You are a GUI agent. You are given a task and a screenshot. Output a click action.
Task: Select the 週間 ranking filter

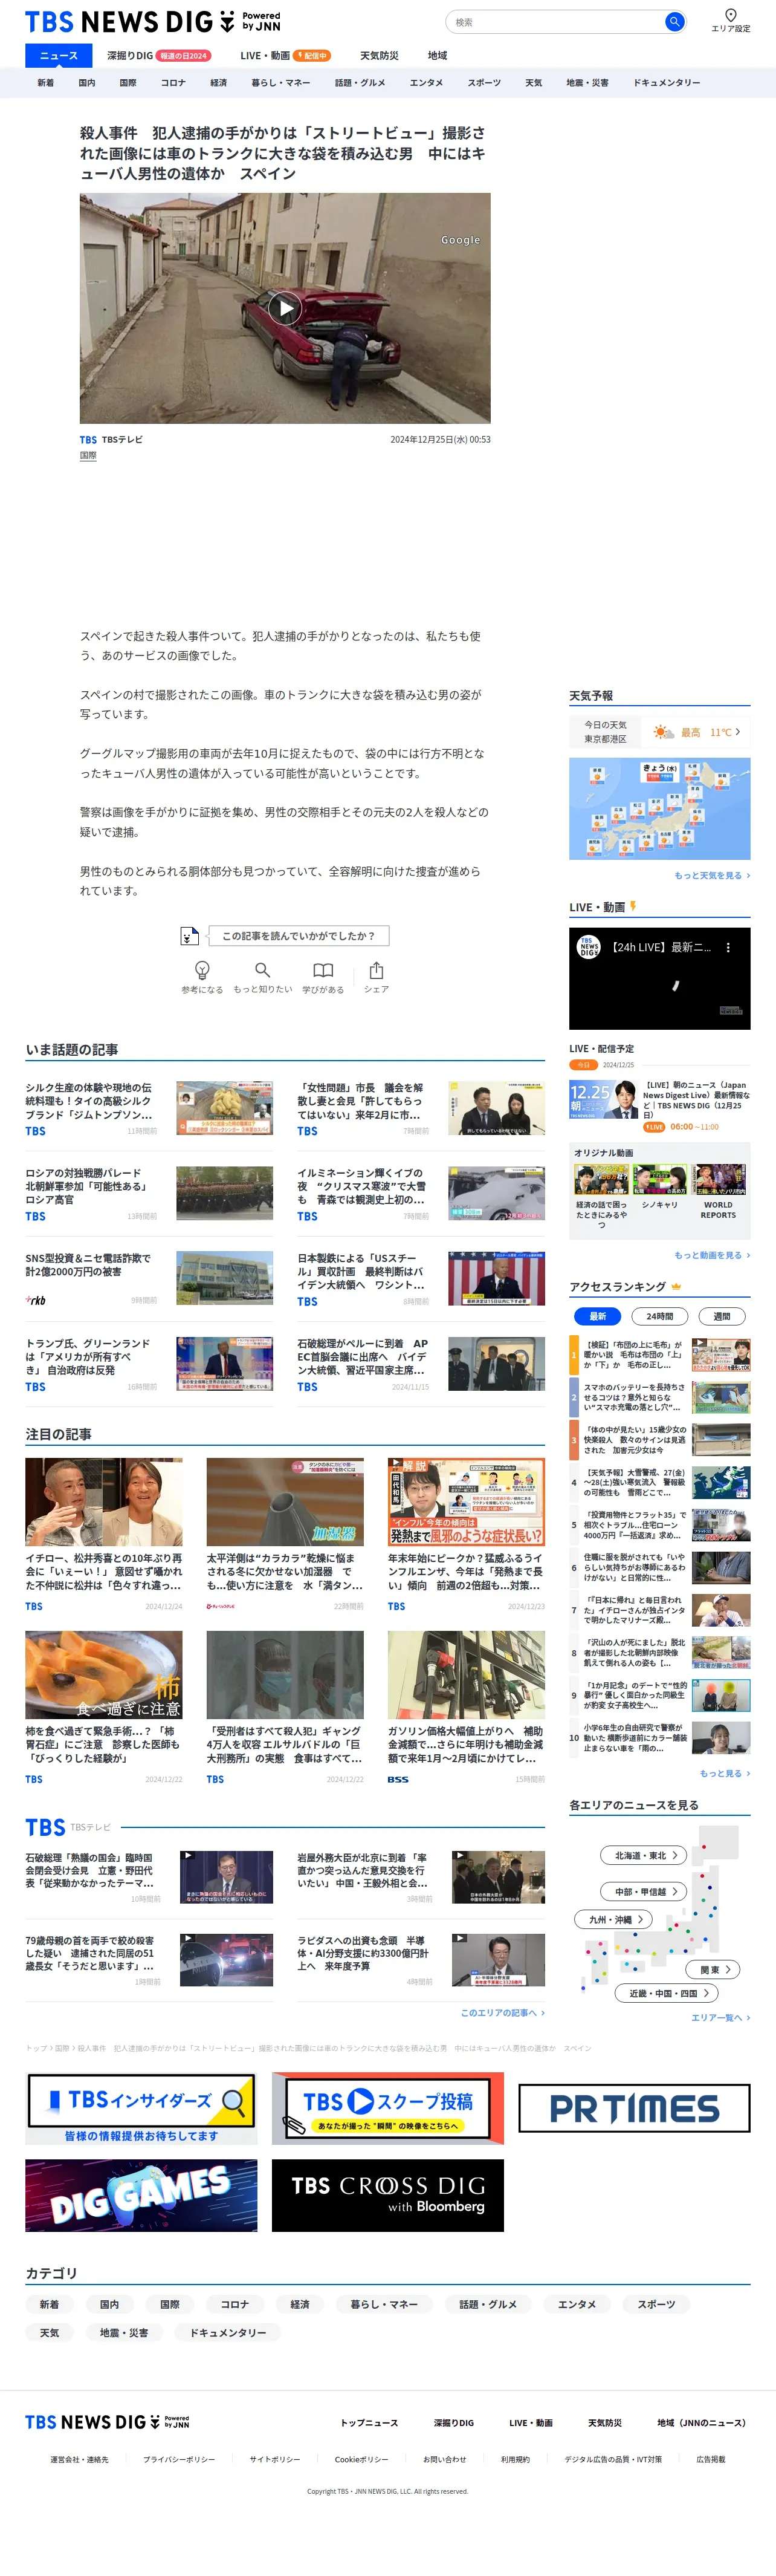[722, 1316]
